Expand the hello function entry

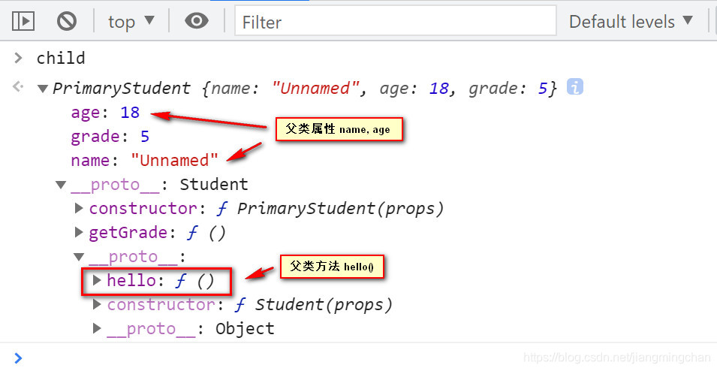97,280
